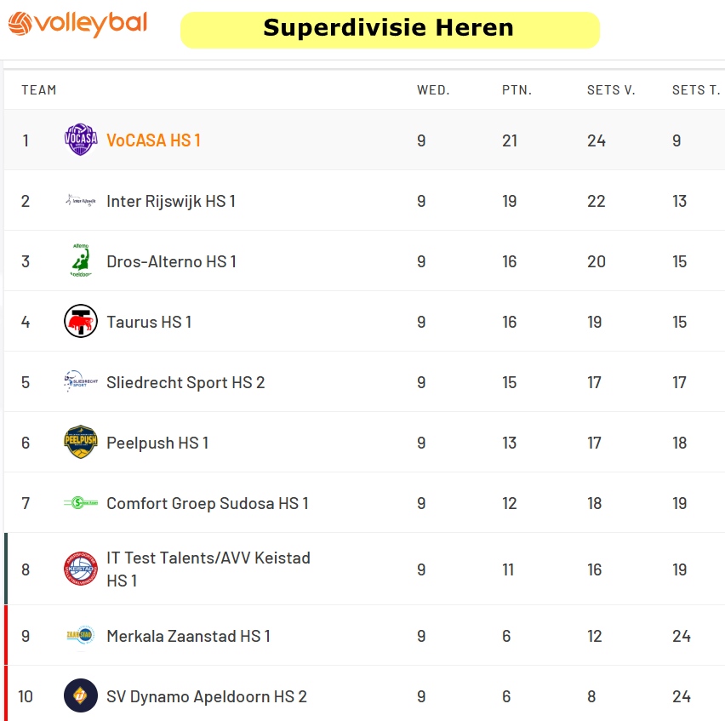This screenshot has height=721, width=725.
Task: Click the Comfort Groep Sudosa logo
Action: [x=81, y=503]
